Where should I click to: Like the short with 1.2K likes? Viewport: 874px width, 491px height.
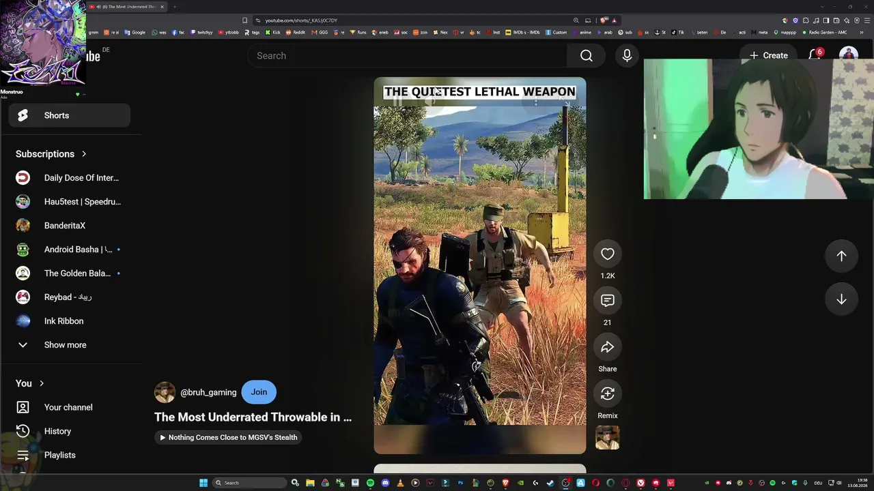608,254
